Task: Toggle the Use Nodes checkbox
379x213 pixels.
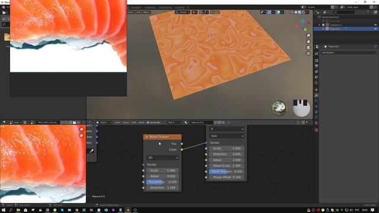Action: (x=148, y=122)
